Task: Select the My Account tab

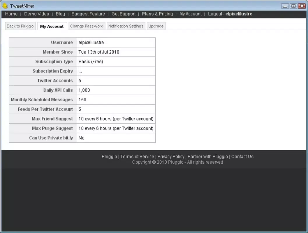Action: coord(52,26)
